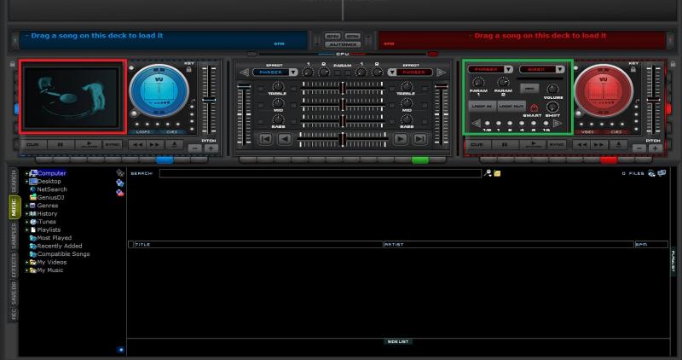Click the song SEARCH input field
Image resolution: width=682 pixels, height=360 pixels.
[x=320, y=173]
